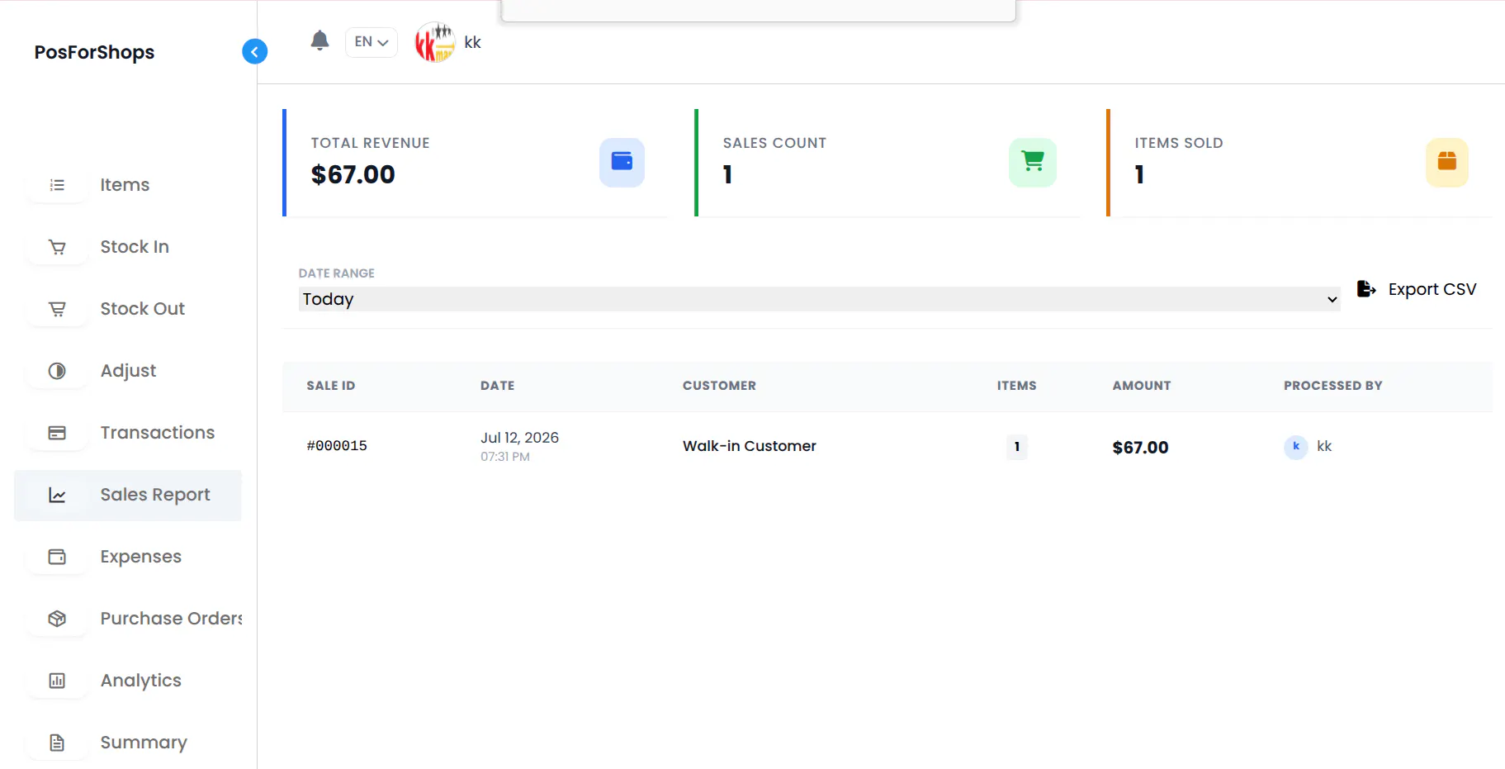Click the SALES COUNT label
Screen dimensions: 1505x769
pos(774,143)
